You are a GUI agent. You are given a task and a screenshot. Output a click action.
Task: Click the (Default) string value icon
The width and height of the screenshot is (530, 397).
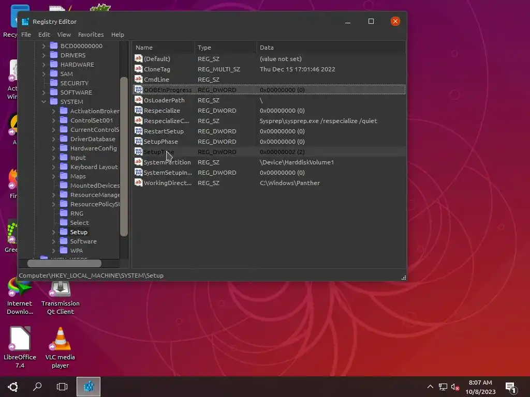pos(138,58)
